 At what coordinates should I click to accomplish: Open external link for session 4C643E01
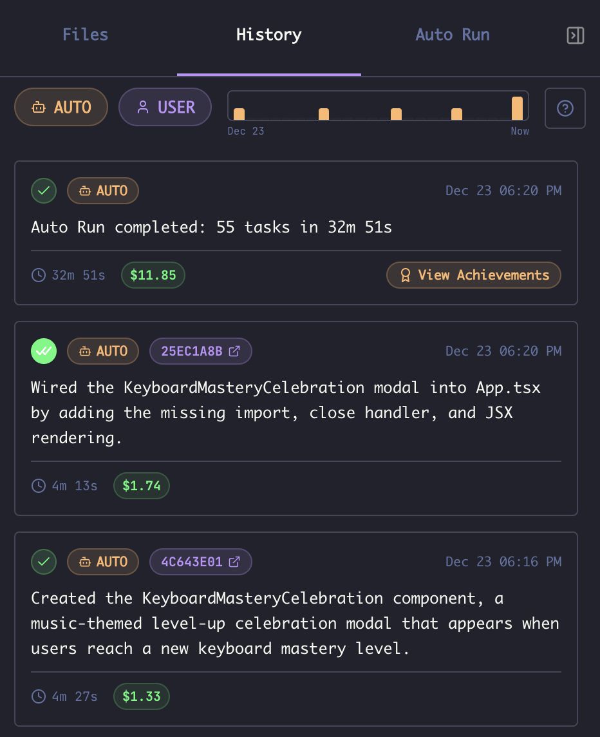(x=235, y=561)
